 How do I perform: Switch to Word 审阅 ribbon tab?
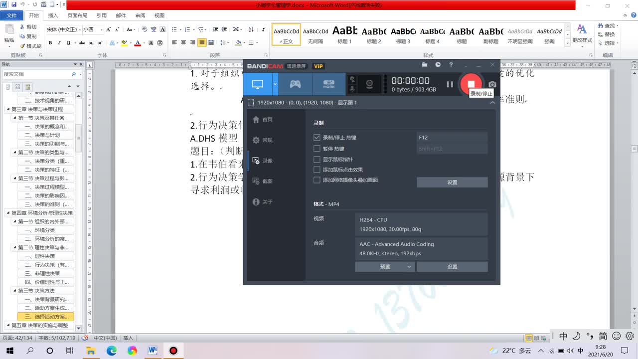(140, 15)
